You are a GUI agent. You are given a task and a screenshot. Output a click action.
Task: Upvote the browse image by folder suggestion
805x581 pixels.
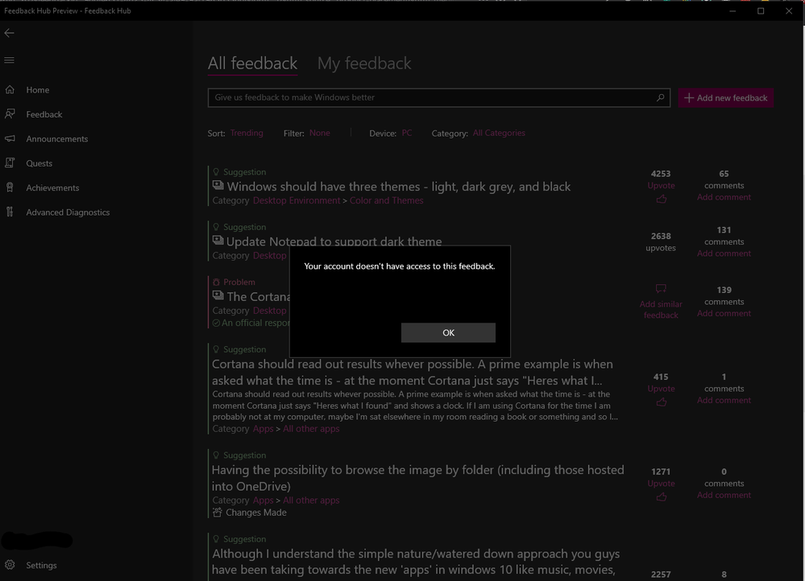click(661, 483)
